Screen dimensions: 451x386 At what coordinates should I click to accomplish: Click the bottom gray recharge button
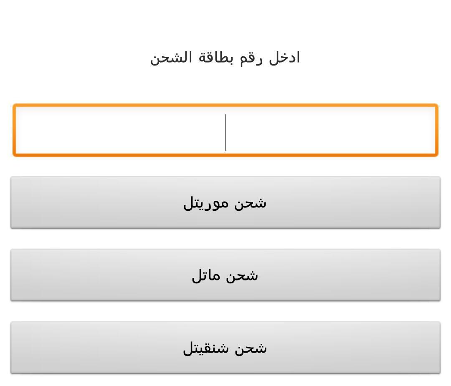tap(225, 348)
